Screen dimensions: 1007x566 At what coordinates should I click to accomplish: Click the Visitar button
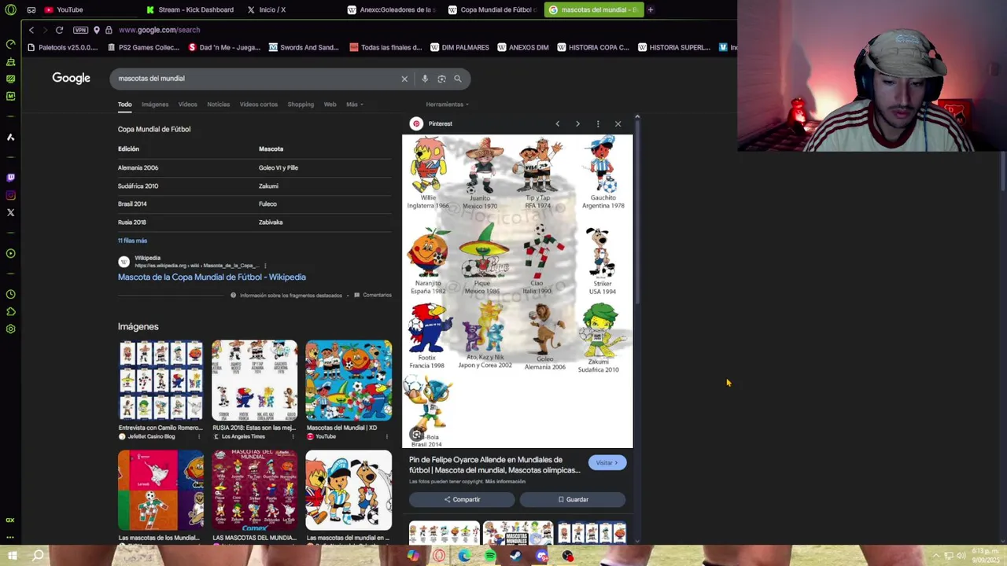click(x=607, y=463)
